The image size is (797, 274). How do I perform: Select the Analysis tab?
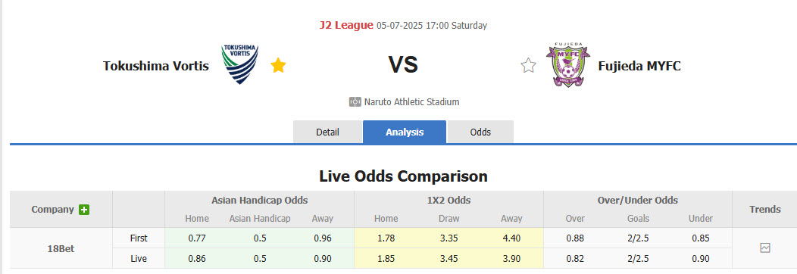coord(405,132)
